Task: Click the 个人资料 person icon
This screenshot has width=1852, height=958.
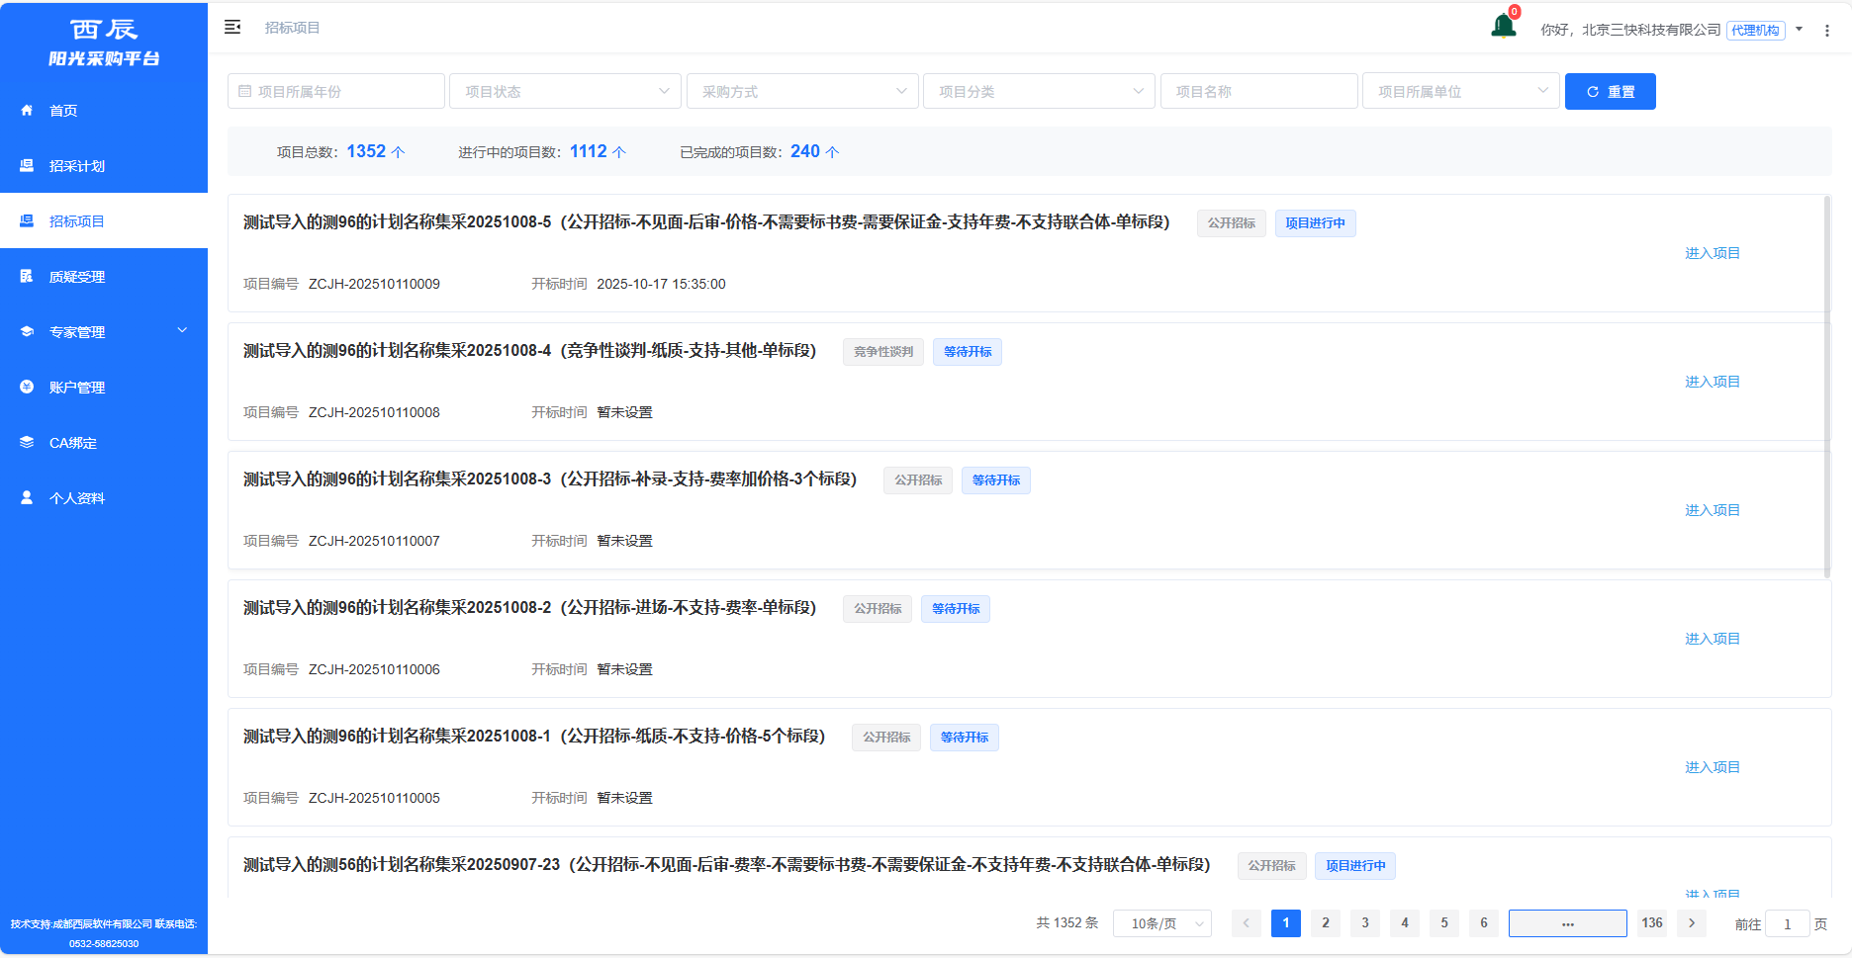Action: (x=27, y=498)
